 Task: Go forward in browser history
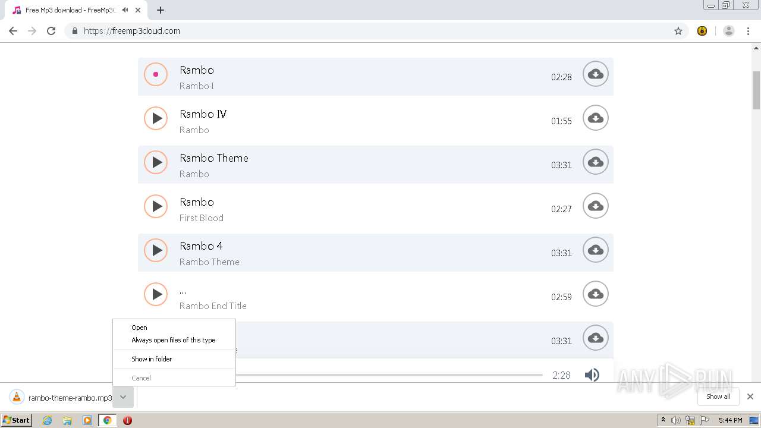(x=32, y=31)
